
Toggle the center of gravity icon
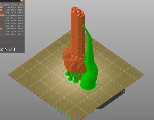[x=6, y=49]
